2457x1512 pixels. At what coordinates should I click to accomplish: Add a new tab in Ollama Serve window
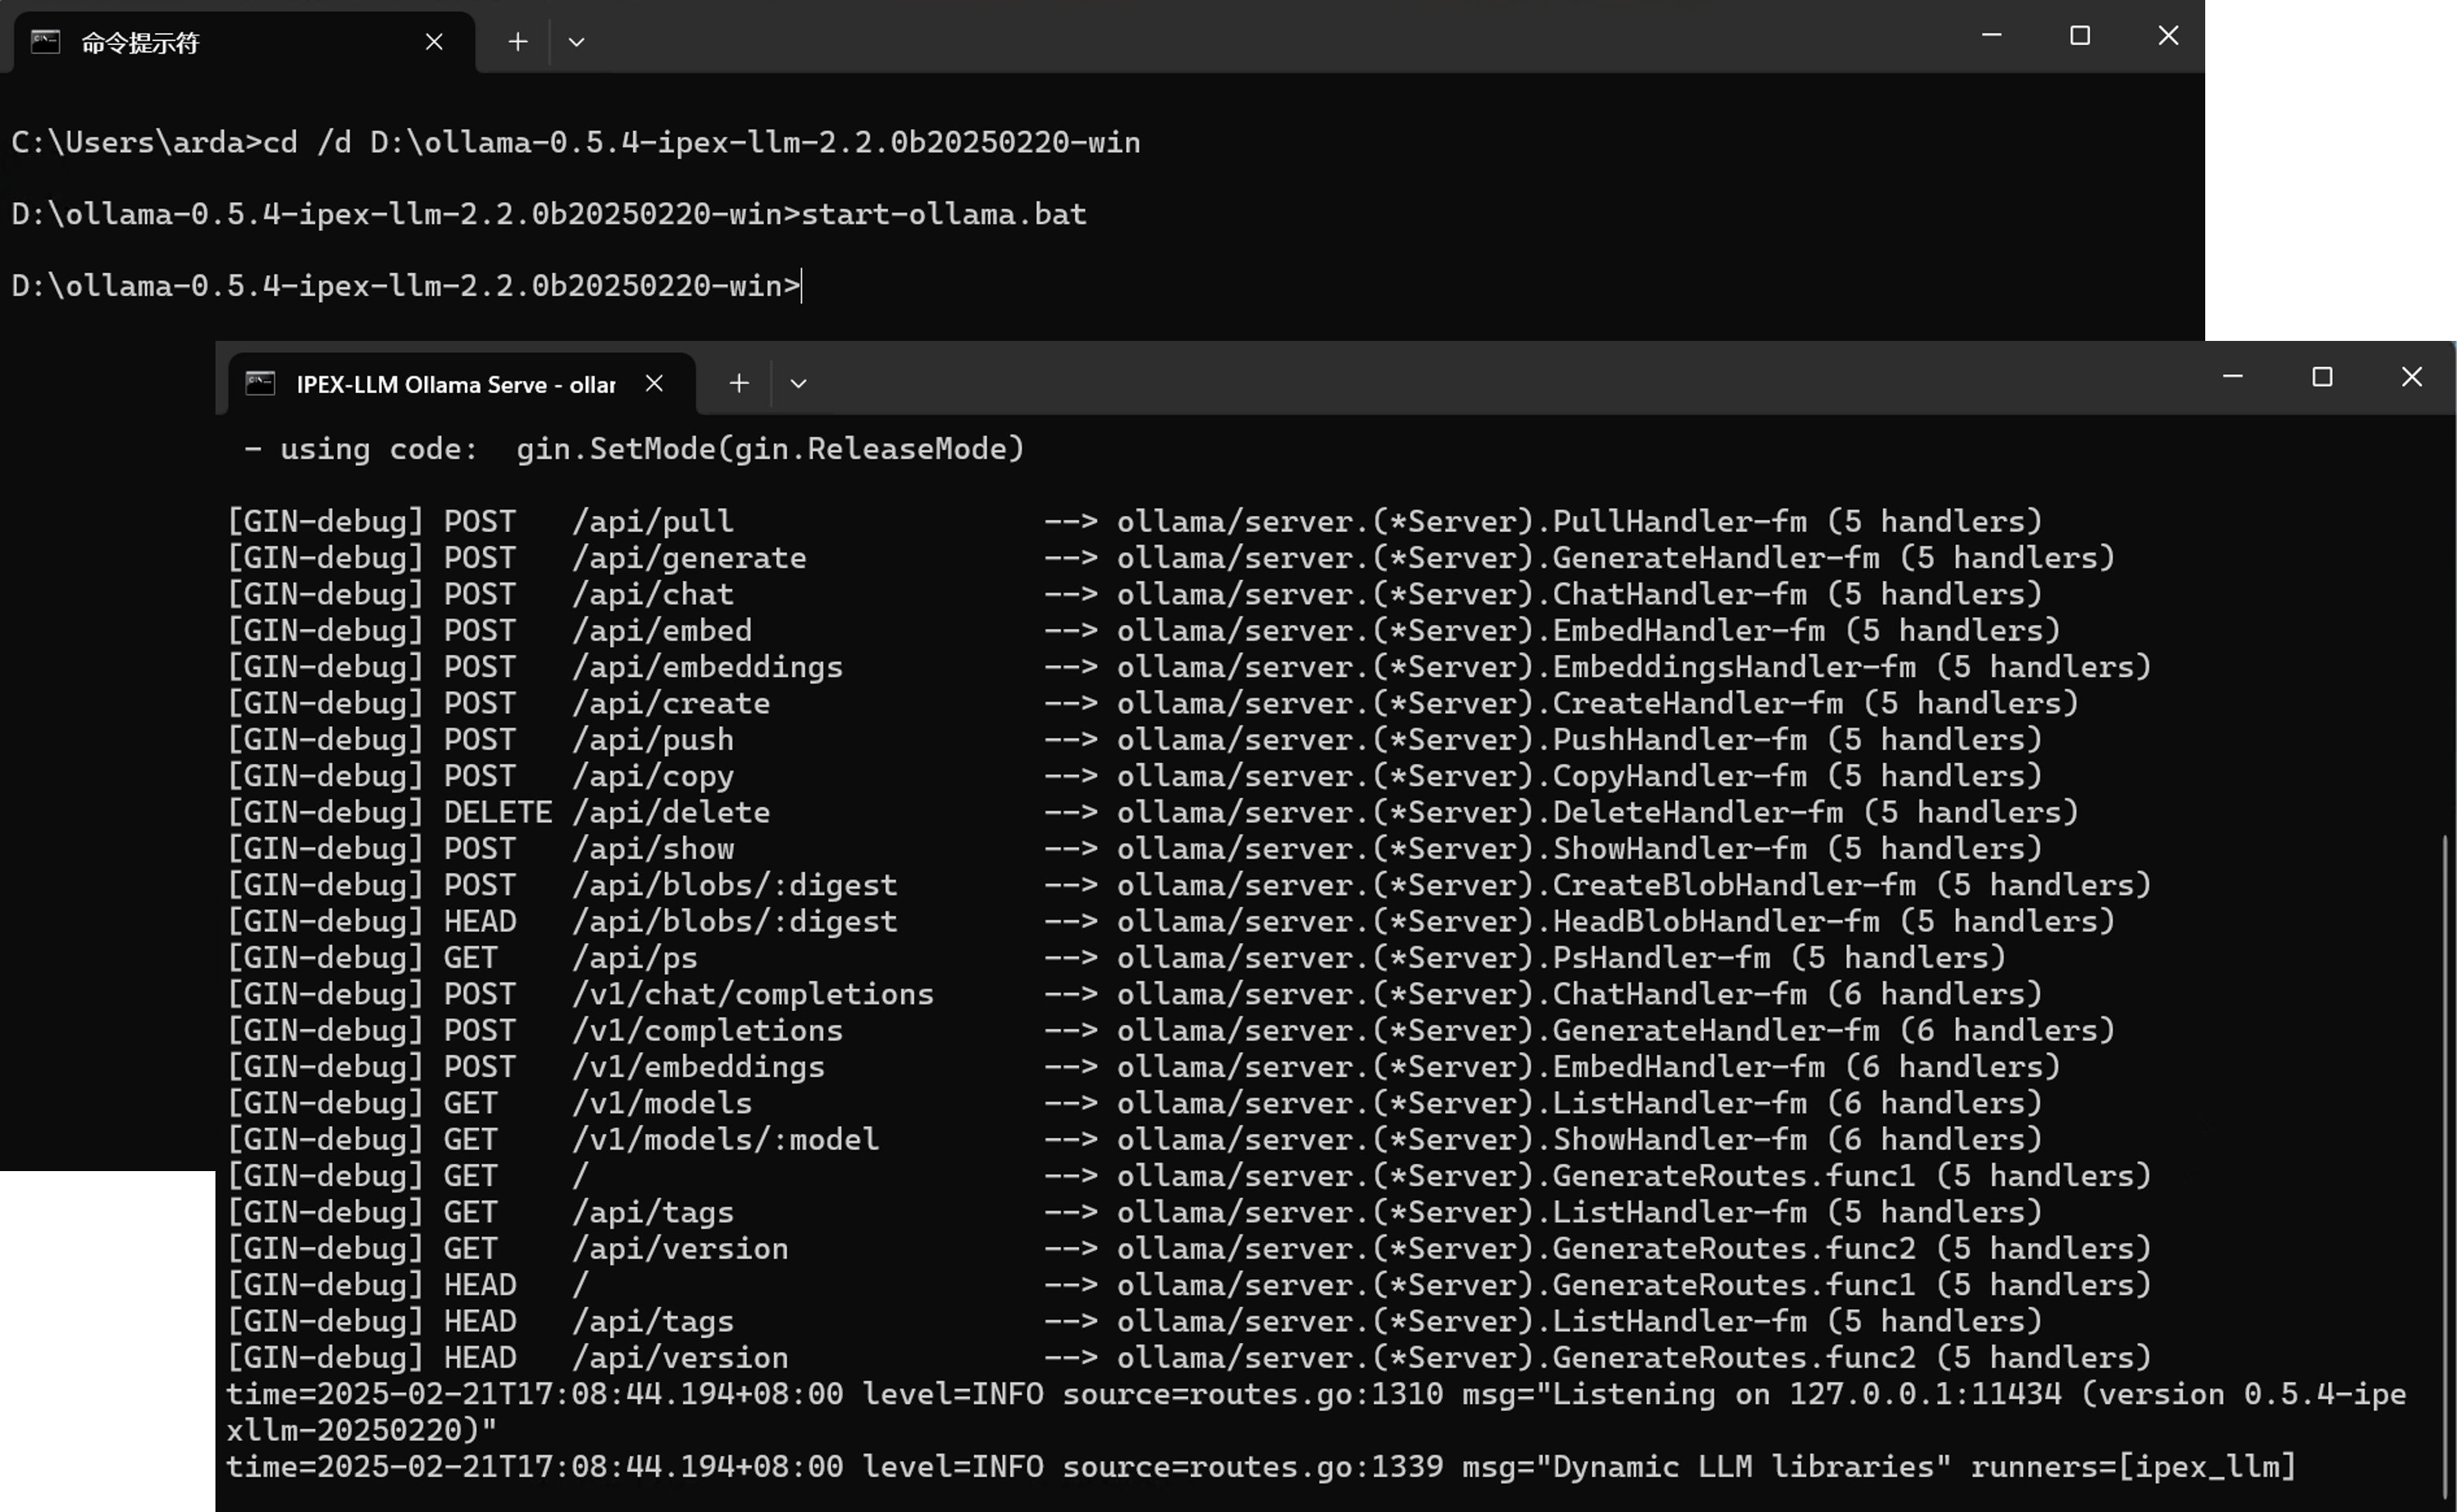739,384
